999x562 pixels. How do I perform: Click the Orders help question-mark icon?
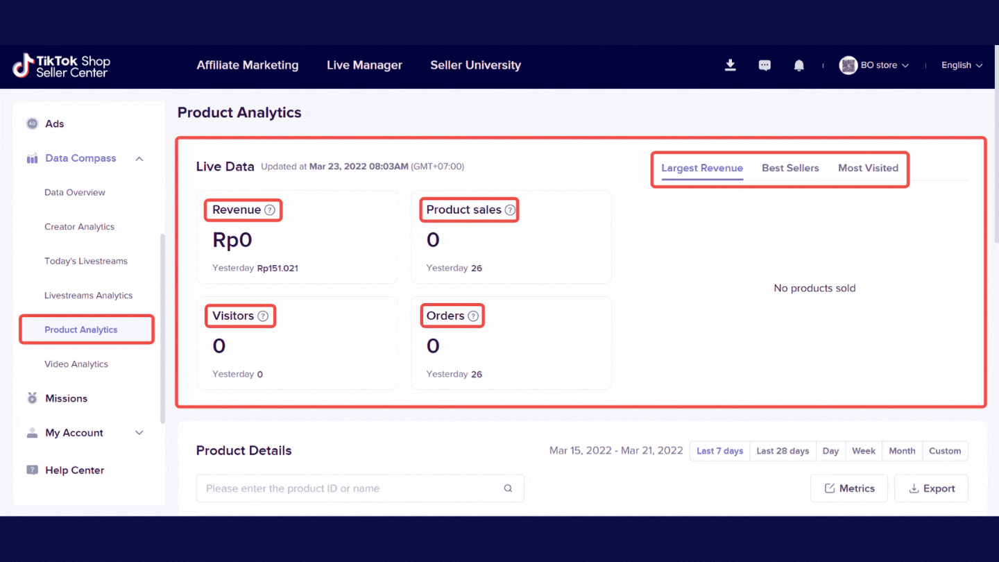[473, 316]
